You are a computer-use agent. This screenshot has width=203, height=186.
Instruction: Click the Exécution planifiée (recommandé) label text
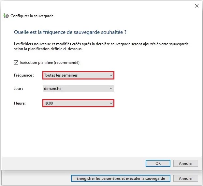click(50, 63)
